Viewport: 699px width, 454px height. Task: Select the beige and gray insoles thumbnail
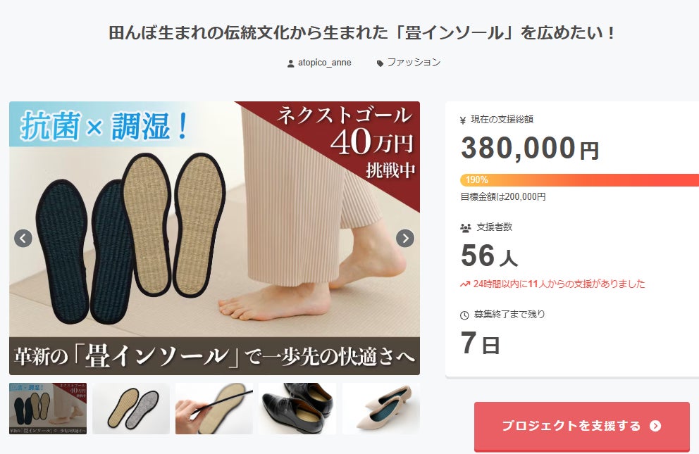click(131, 408)
